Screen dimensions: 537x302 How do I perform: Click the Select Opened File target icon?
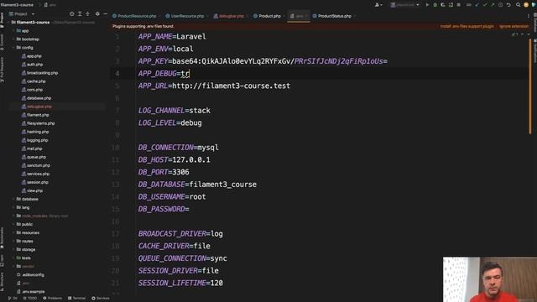(x=72, y=14)
